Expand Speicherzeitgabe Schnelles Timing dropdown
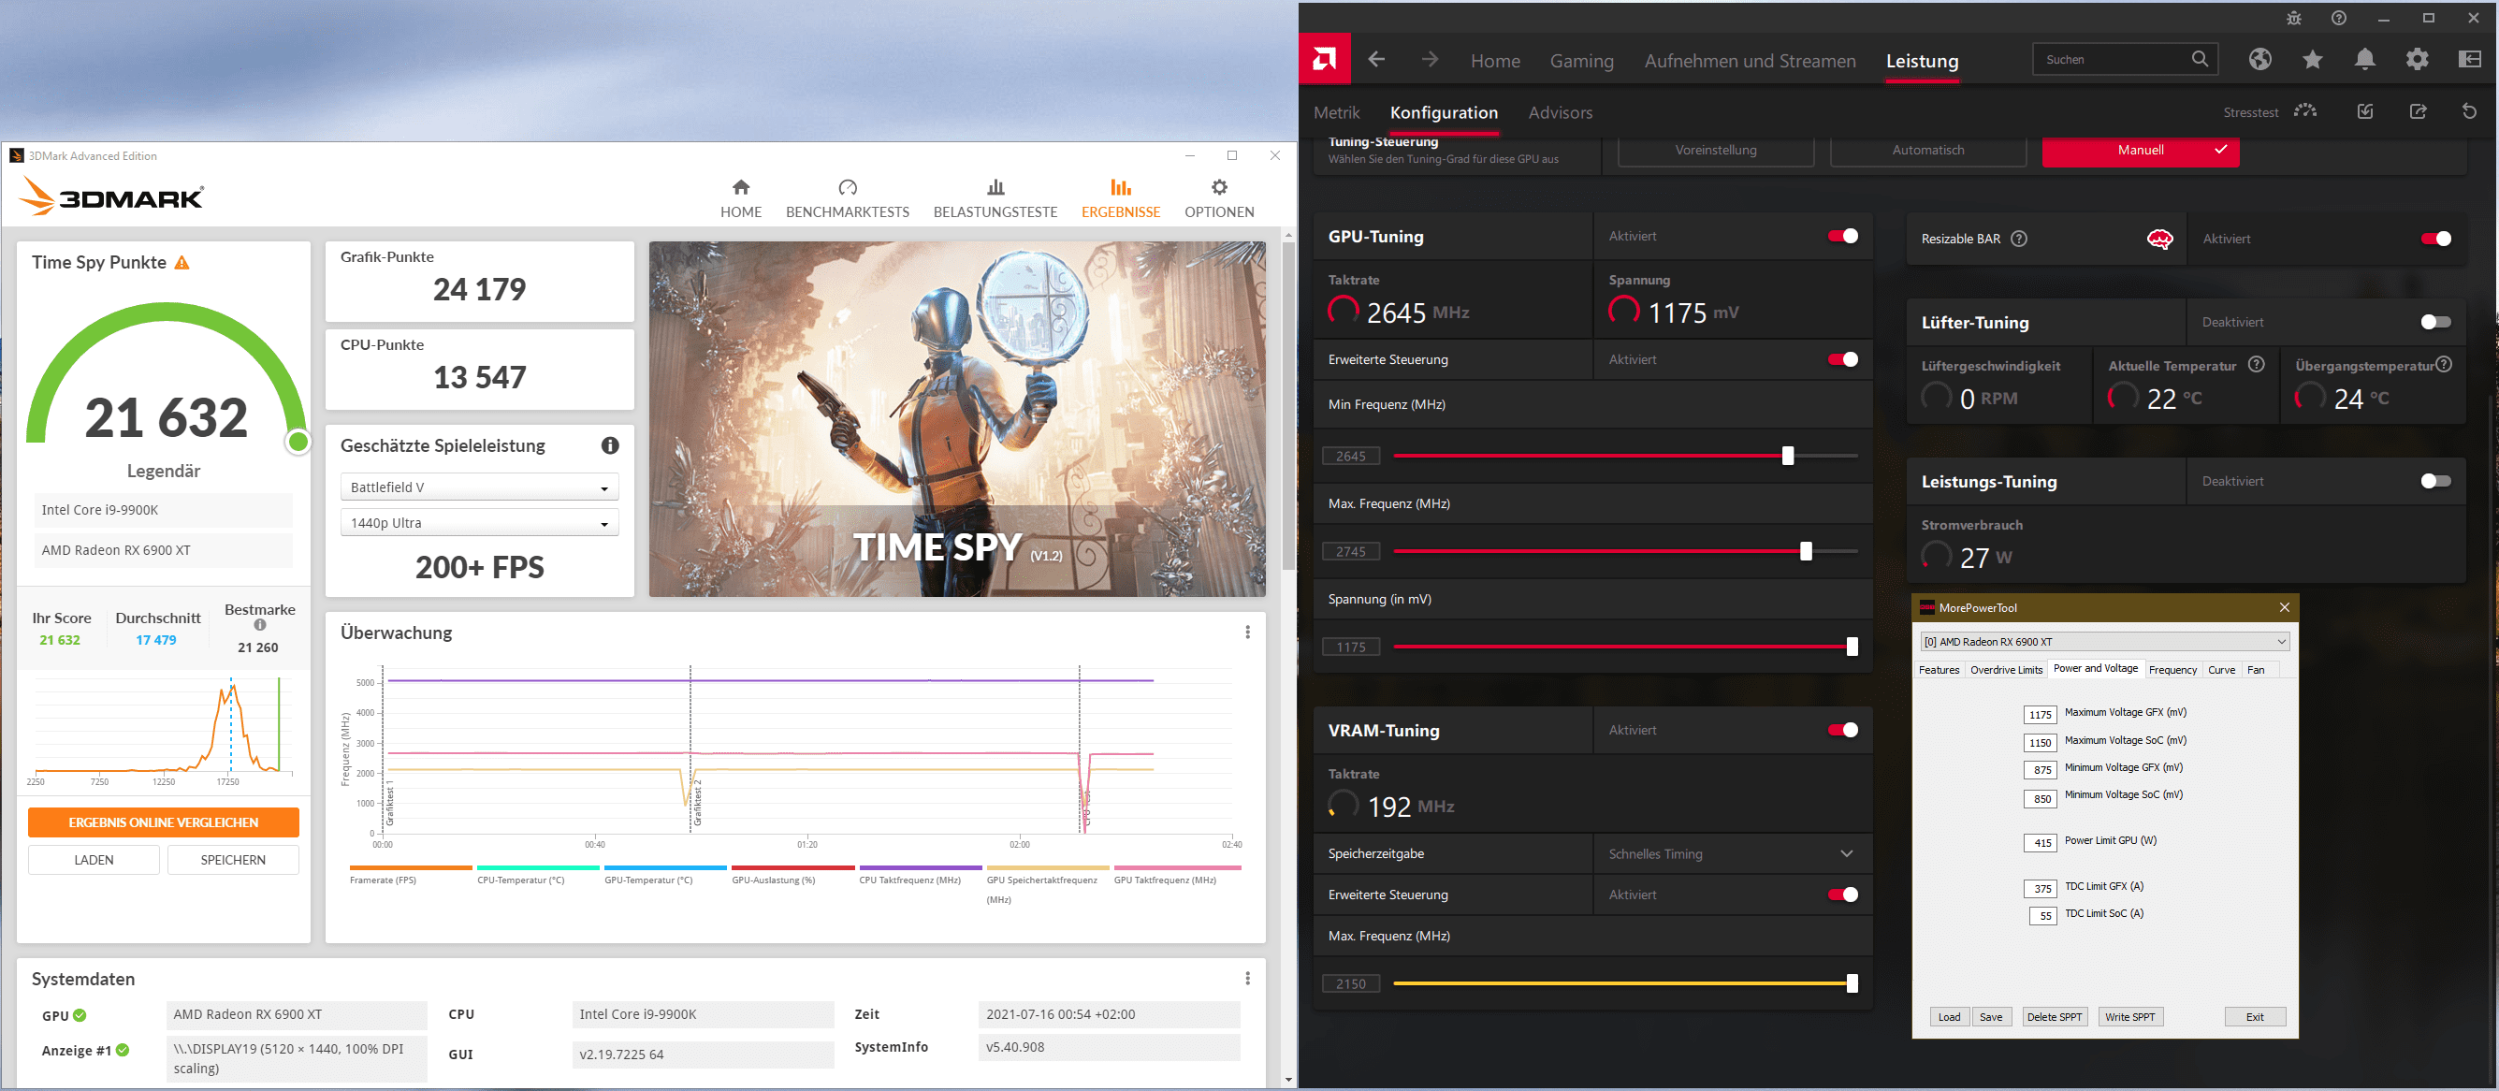This screenshot has height=1091, width=2499. point(1733,854)
